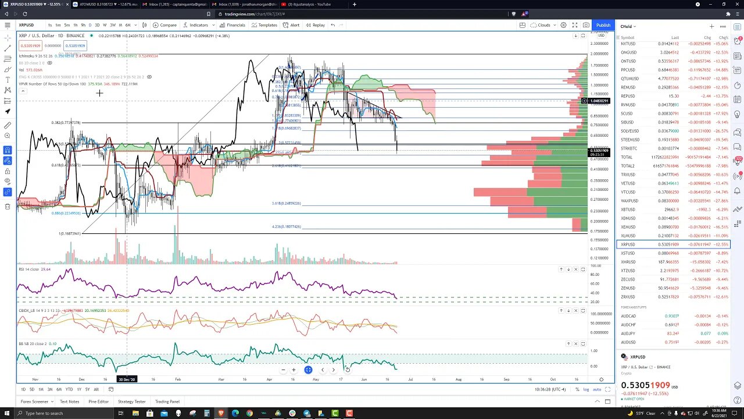Select the prediction and measurement tool
This screenshot has height=419, width=744.
[7, 101]
